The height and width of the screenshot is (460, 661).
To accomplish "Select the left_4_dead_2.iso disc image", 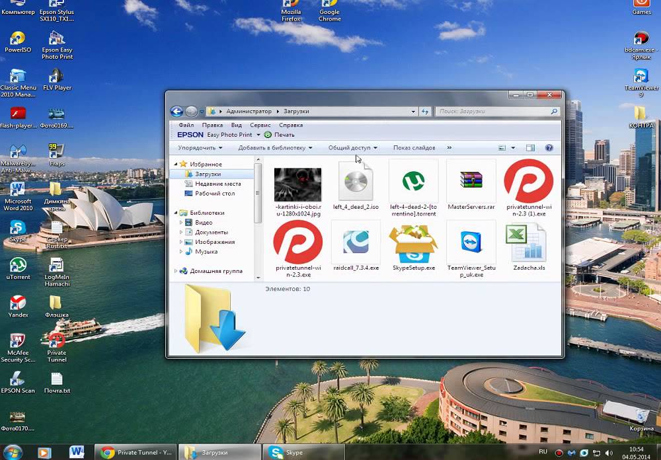I will (x=356, y=185).
